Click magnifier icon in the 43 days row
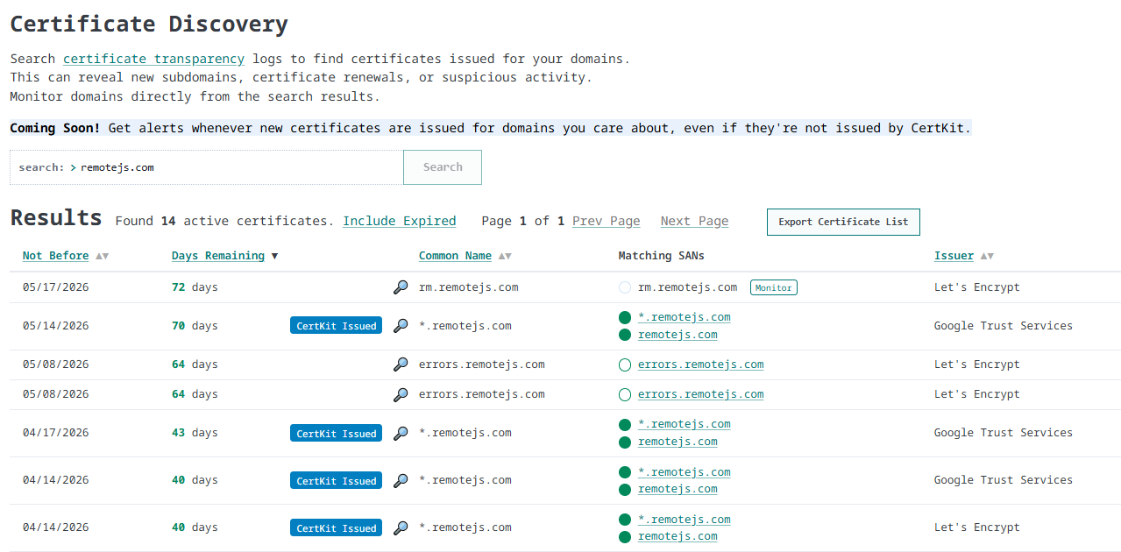 pyautogui.click(x=401, y=433)
